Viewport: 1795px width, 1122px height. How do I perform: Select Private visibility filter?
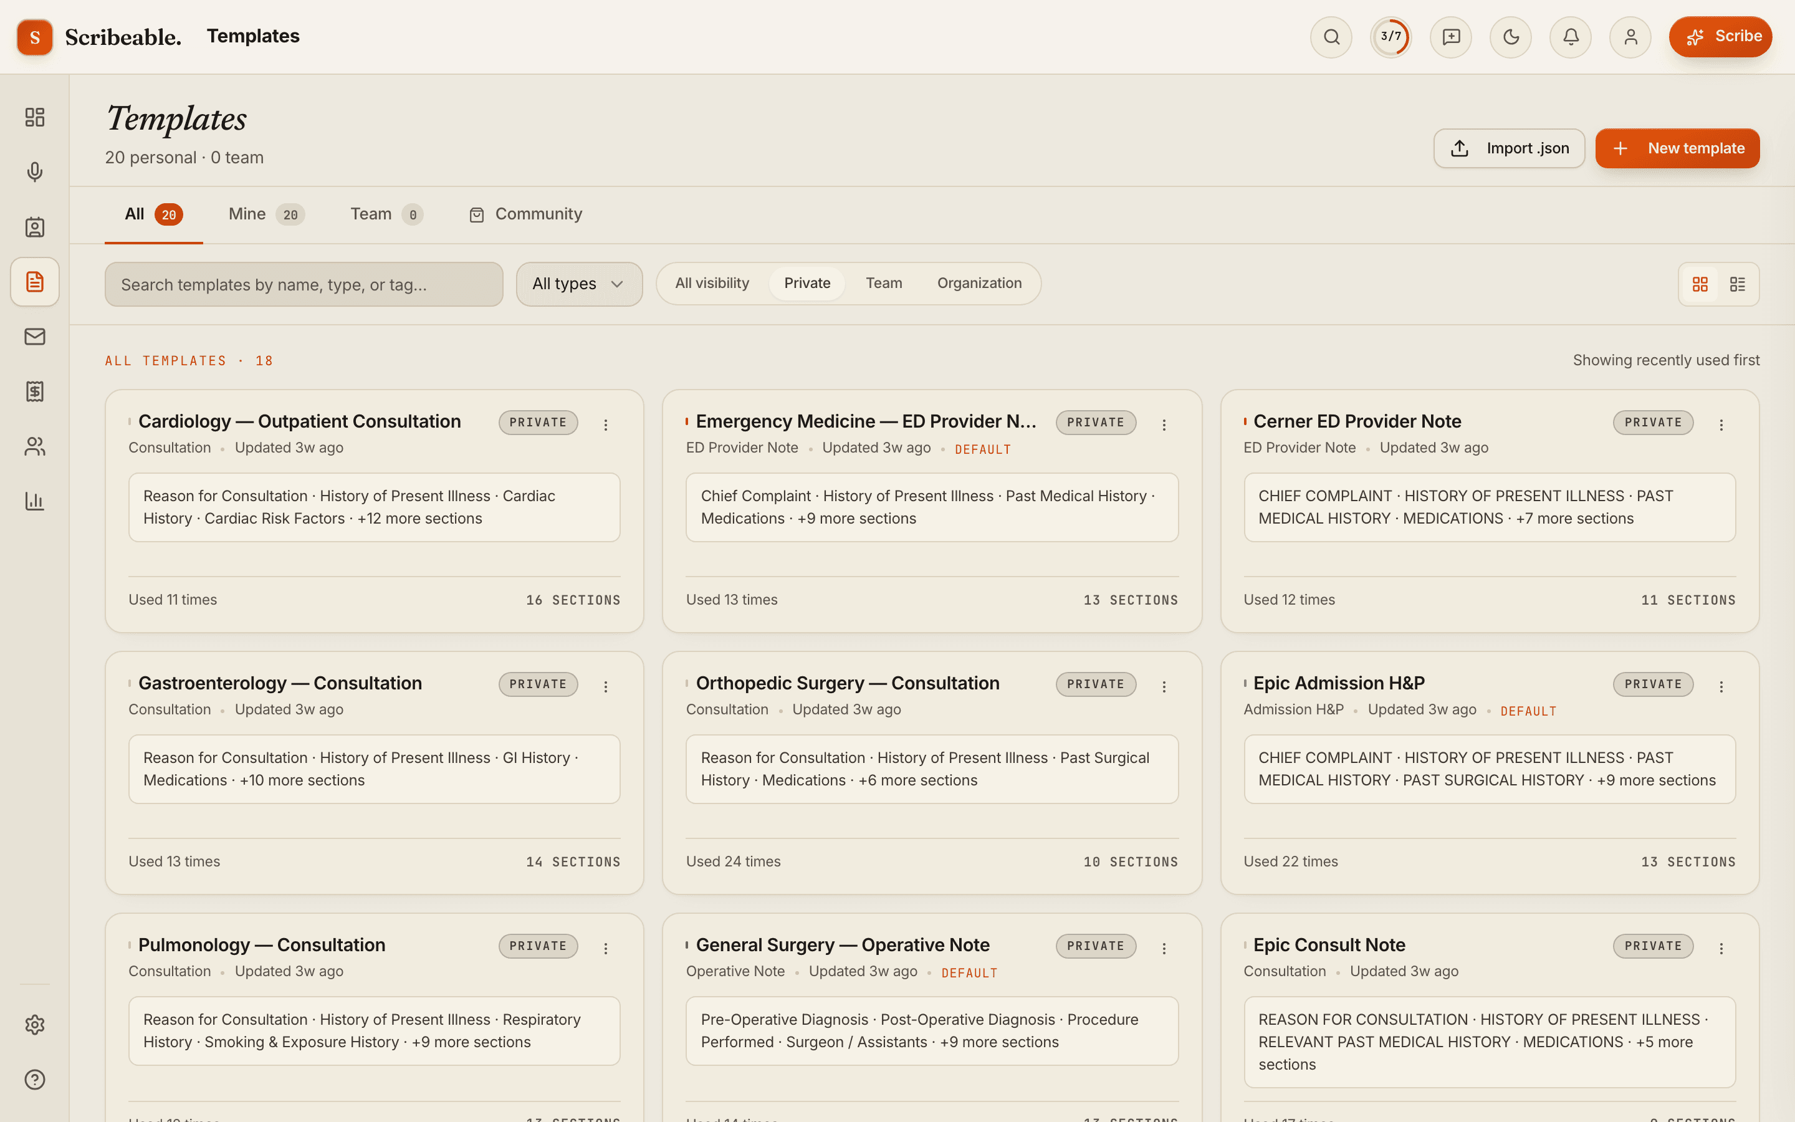click(807, 284)
